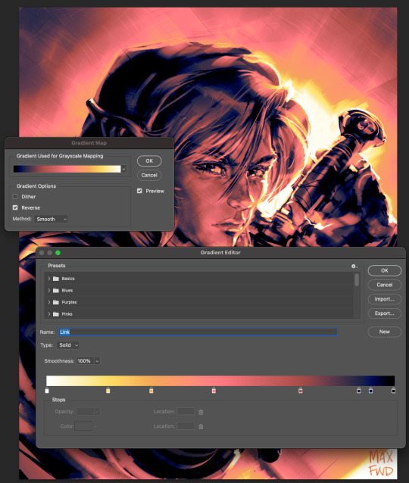Click the Gradient Map gradient preview bar
This screenshot has width=409, height=483.
click(x=67, y=169)
